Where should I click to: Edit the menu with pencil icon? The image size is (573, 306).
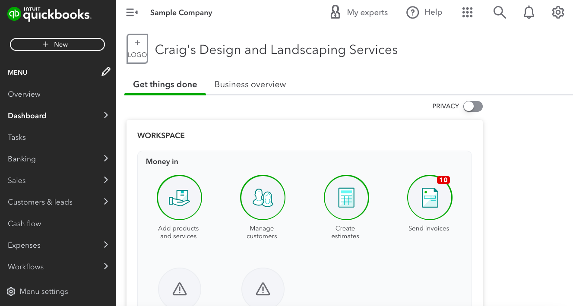106,72
